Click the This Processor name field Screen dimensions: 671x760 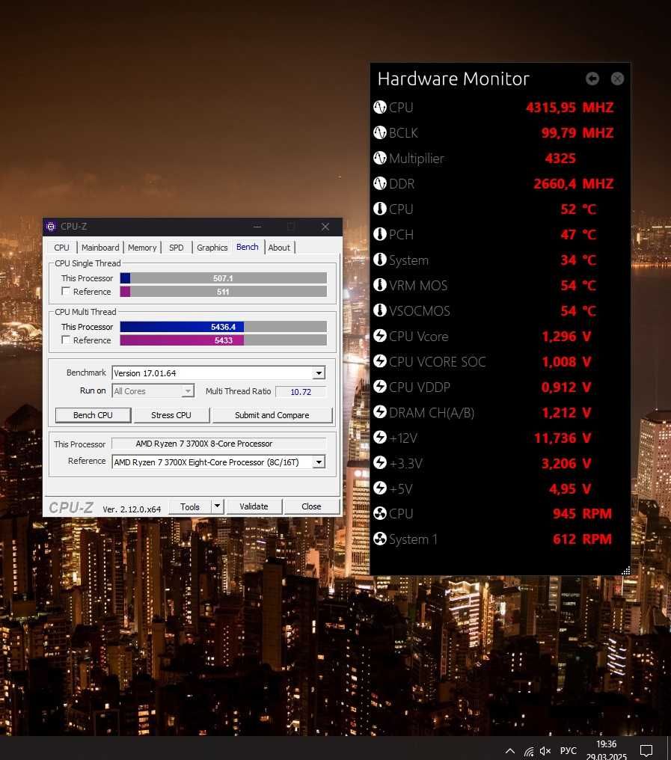pyautogui.click(x=218, y=444)
